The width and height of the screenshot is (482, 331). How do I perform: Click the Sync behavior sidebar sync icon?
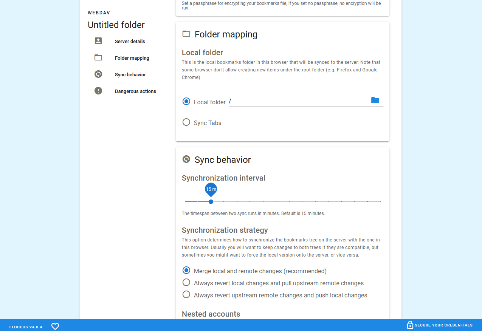(98, 74)
